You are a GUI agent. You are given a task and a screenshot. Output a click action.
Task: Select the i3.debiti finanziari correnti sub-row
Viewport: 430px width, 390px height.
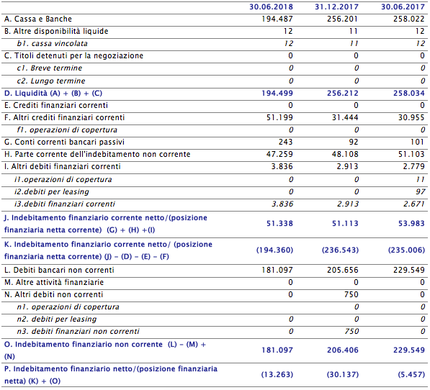(x=215, y=204)
